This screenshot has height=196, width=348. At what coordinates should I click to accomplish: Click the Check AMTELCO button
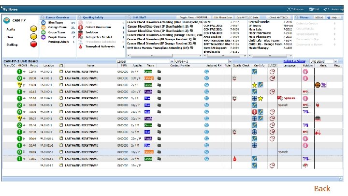tap(278, 17)
